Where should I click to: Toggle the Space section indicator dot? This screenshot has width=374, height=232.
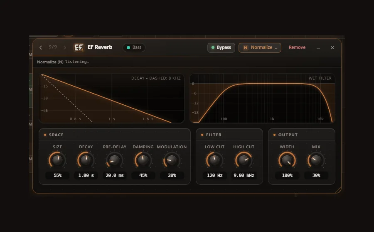coord(45,135)
